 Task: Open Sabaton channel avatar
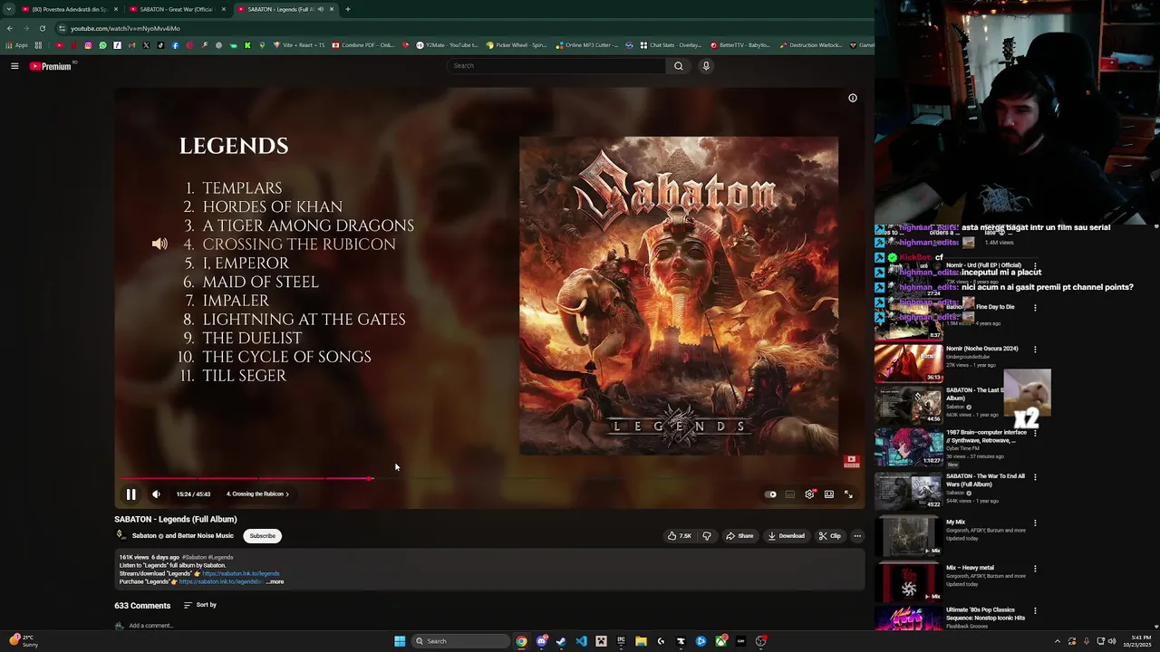[121, 535]
